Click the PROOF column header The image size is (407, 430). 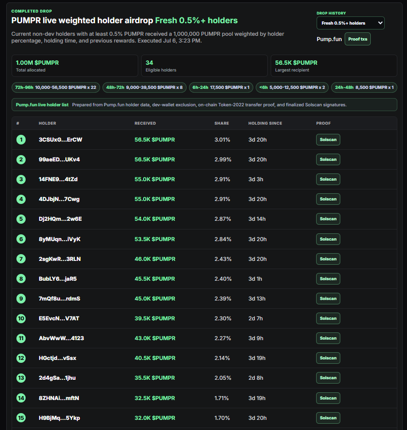[x=323, y=123]
